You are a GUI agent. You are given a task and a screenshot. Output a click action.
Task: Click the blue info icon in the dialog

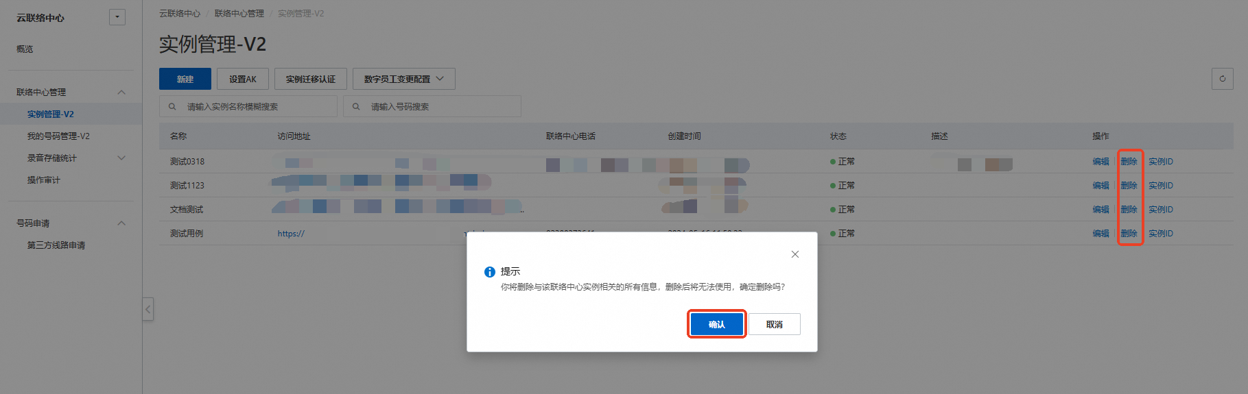(490, 272)
